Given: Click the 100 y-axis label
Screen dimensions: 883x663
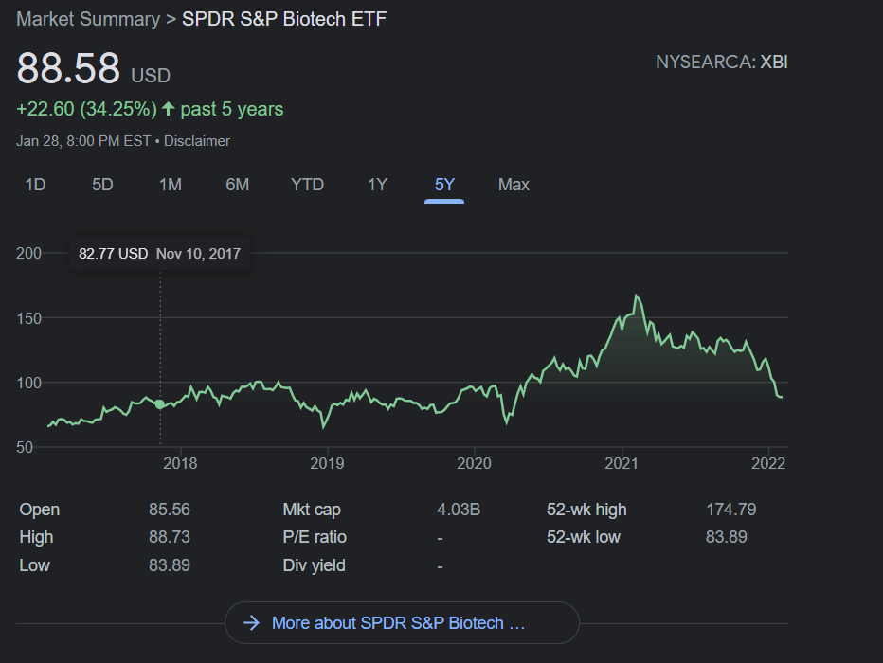Looking at the screenshot, I should pos(28,384).
